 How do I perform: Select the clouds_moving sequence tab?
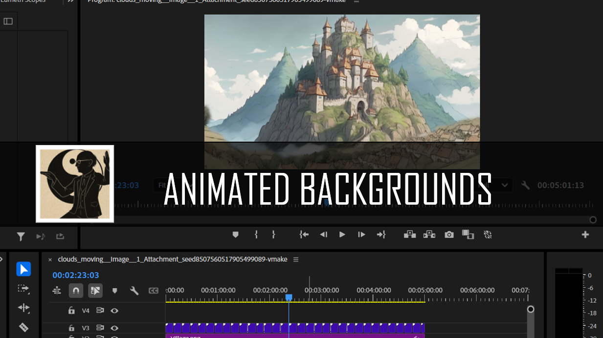click(x=173, y=259)
